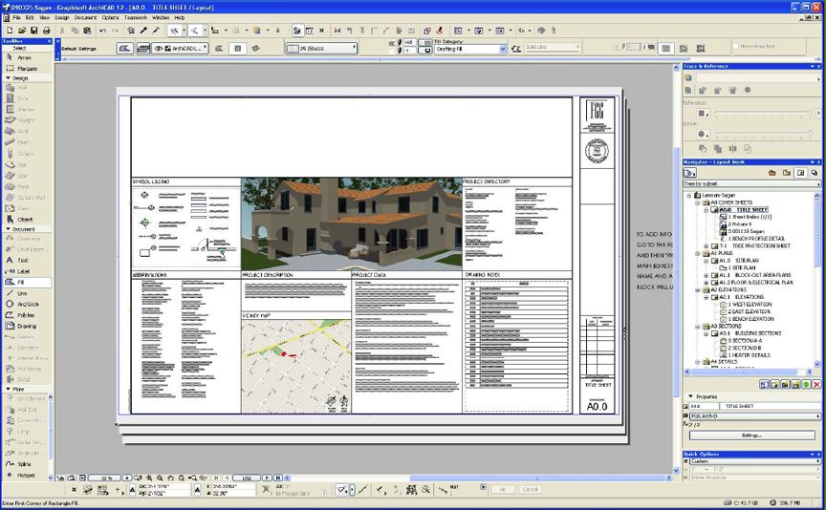Open the Teamwork menu

coord(136,17)
